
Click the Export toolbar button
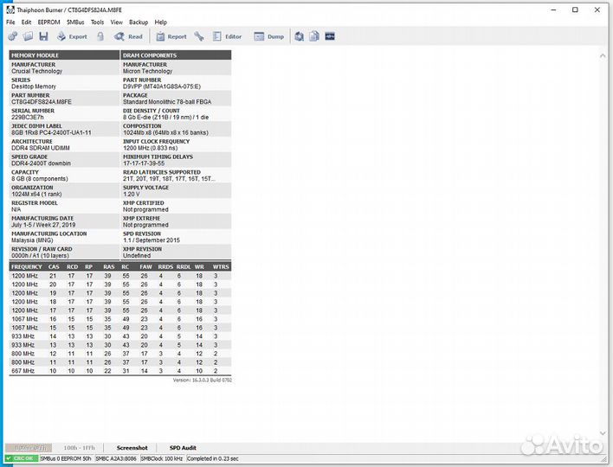pyautogui.click(x=72, y=36)
